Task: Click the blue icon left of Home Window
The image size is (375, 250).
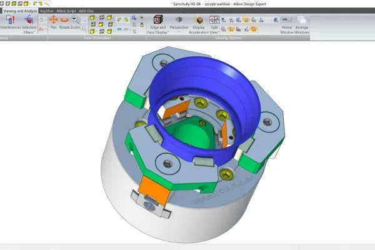Action: click(276, 20)
